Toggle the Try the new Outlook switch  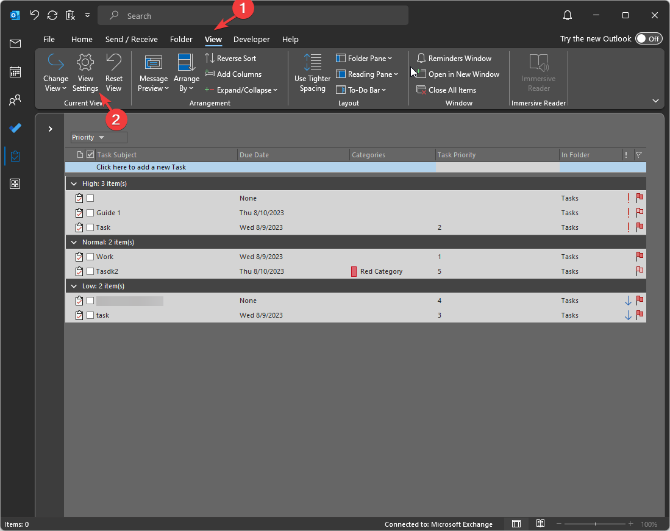(649, 38)
